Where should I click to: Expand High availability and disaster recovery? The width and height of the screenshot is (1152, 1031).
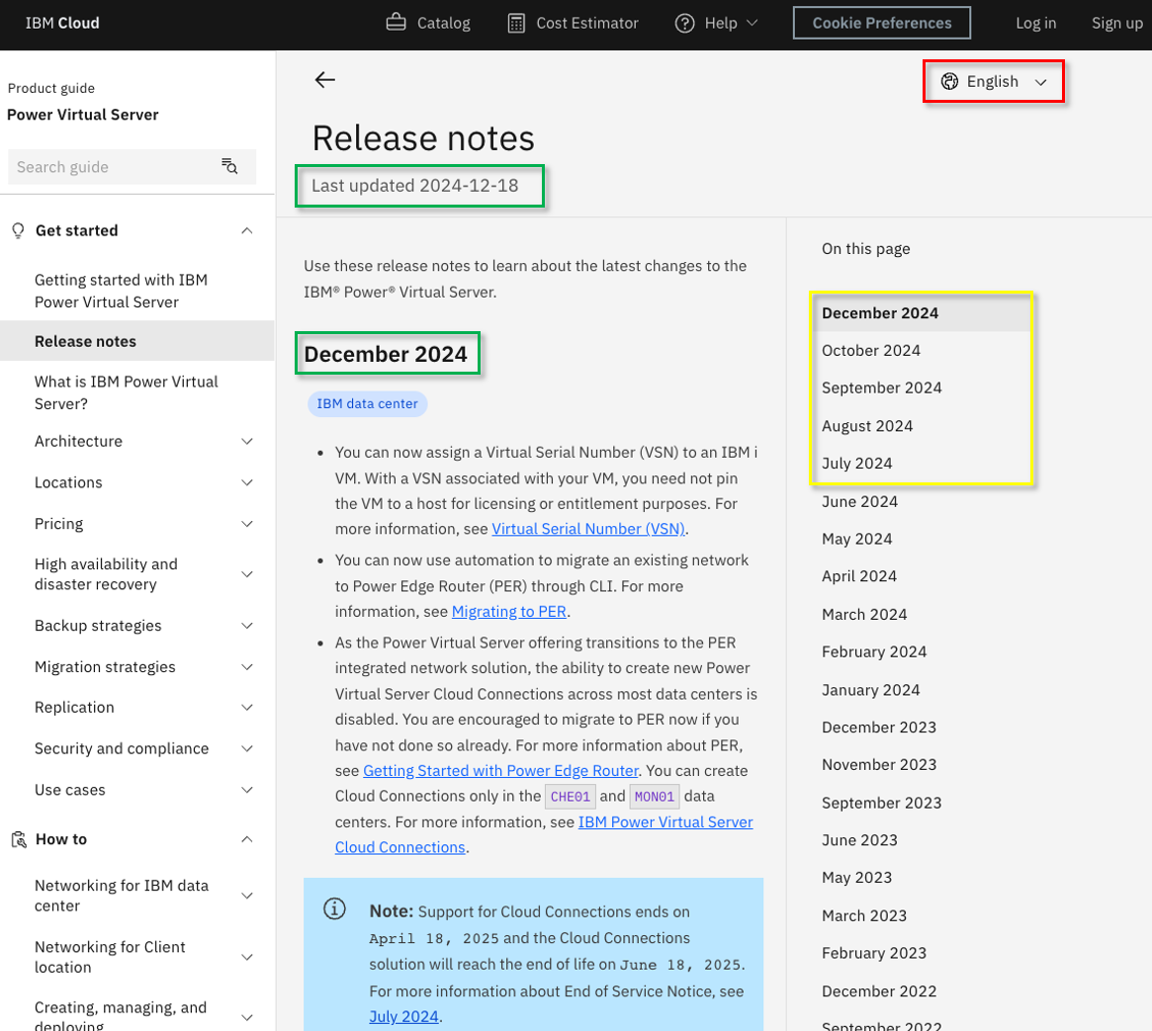247,574
